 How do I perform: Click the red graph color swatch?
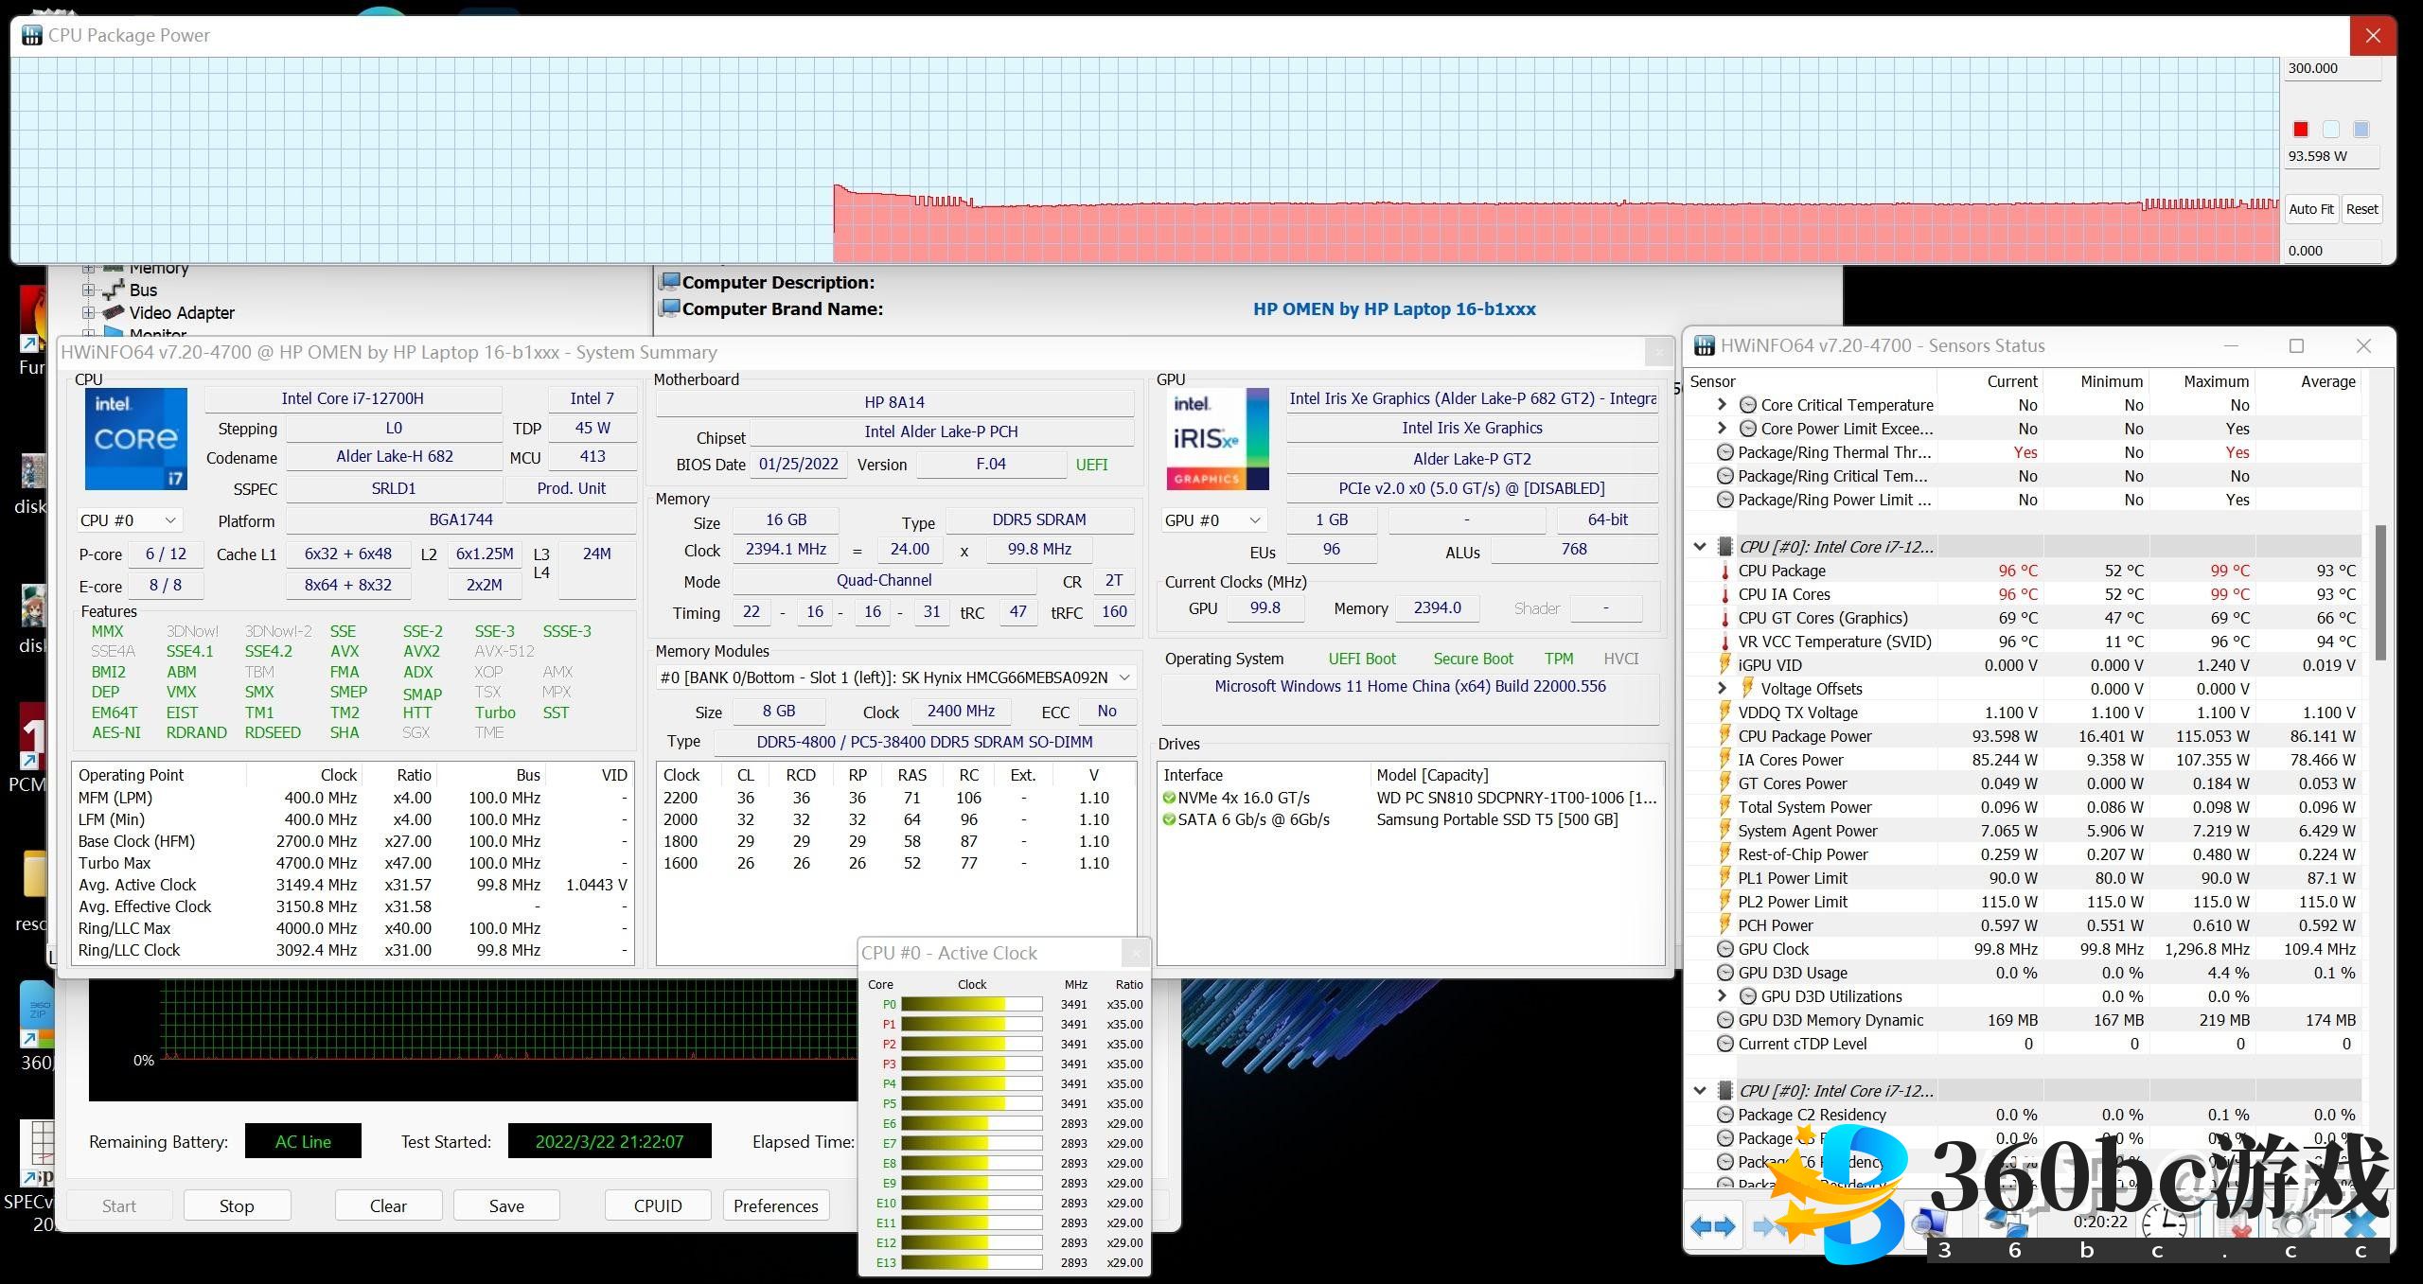(x=2301, y=130)
